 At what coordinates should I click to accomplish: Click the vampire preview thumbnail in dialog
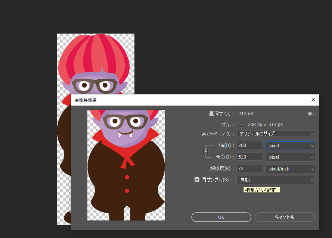tap(126, 165)
